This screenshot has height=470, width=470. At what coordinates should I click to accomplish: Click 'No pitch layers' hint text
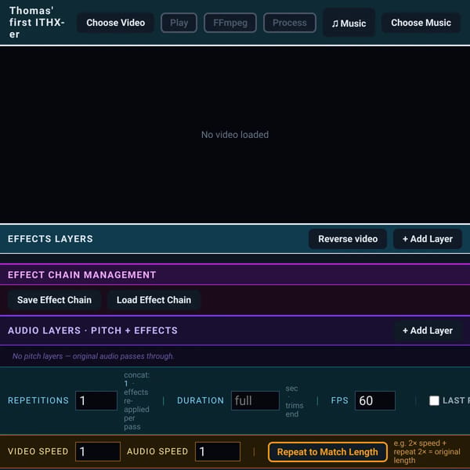(x=93, y=356)
